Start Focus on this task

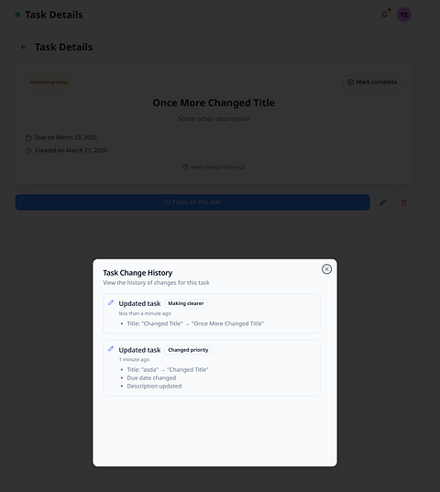192,202
